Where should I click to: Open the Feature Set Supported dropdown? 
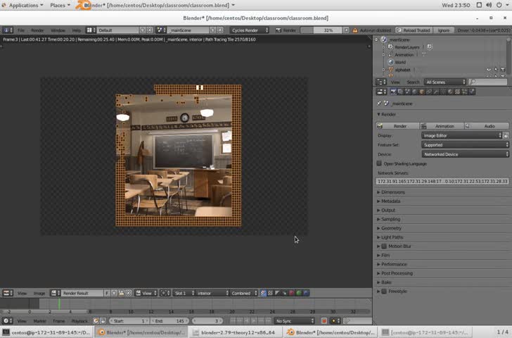(x=465, y=145)
